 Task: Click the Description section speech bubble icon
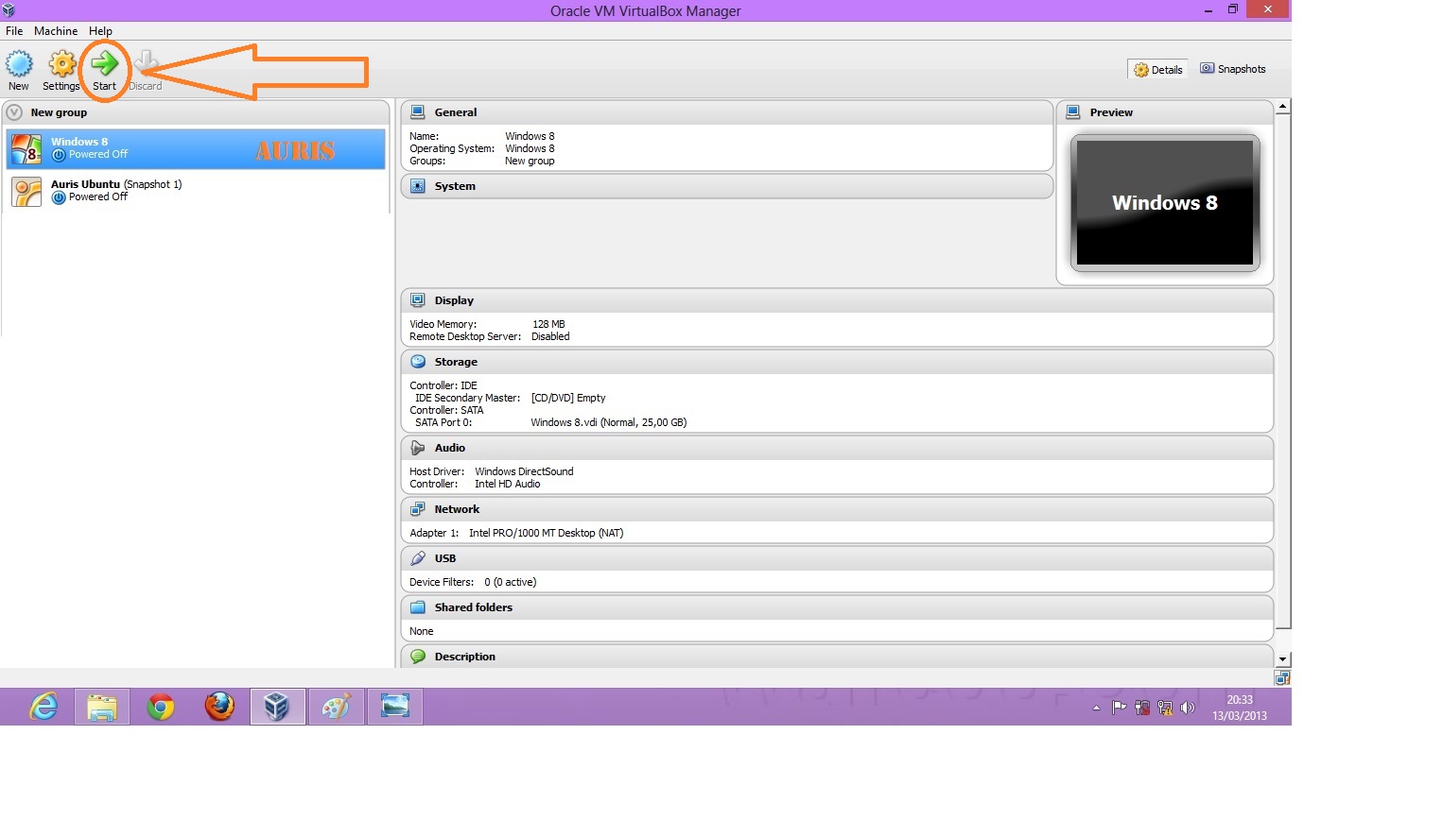(x=418, y=657)
